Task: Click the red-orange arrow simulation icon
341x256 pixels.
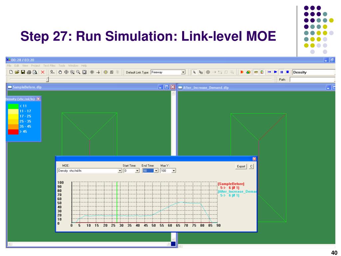Action: tap(242, 72)
